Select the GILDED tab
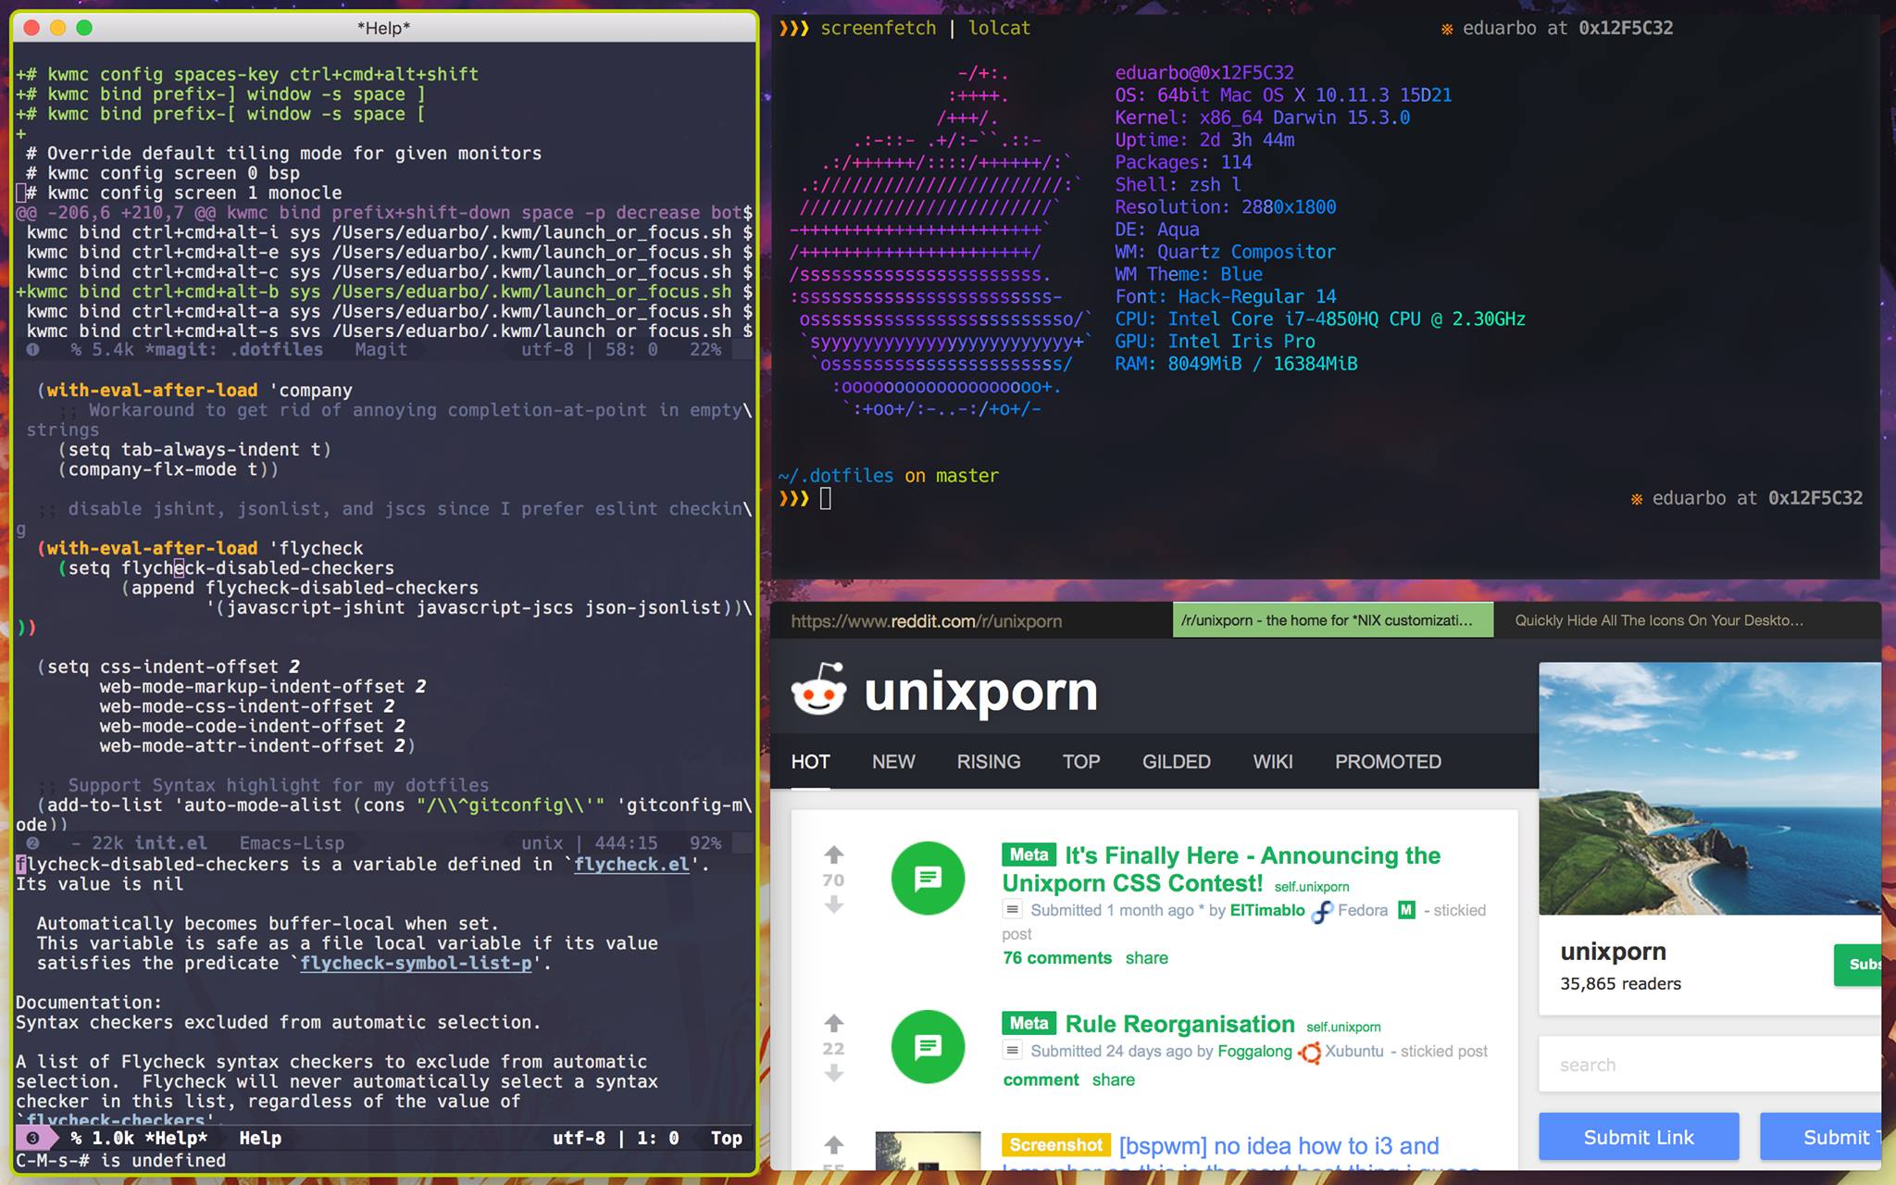This screenshot has height=1185, width=1896. (1176, 761)
